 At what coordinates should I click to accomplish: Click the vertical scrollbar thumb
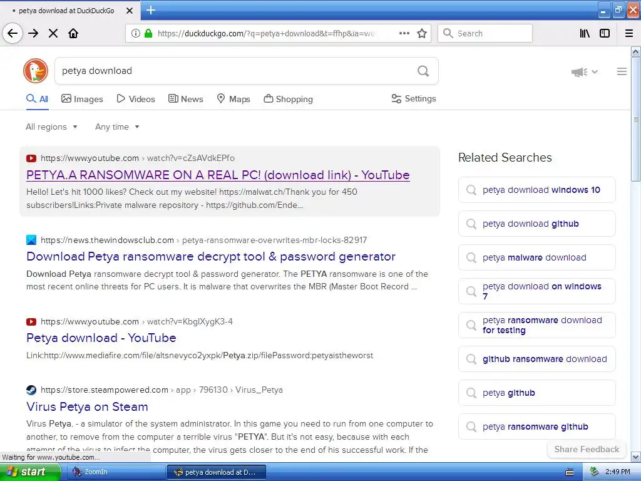(x=636, y=119)
